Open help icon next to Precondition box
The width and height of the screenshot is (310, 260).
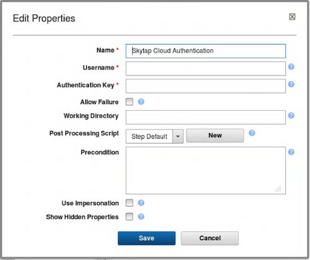(x=291, y=152)
